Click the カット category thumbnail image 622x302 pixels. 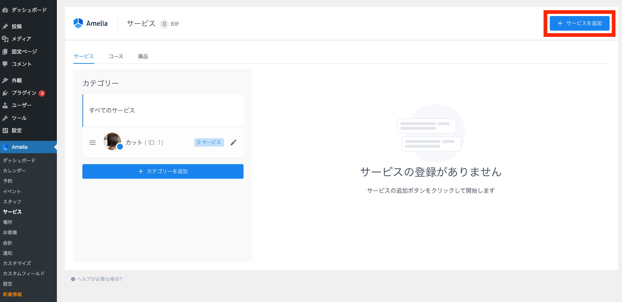112,142
